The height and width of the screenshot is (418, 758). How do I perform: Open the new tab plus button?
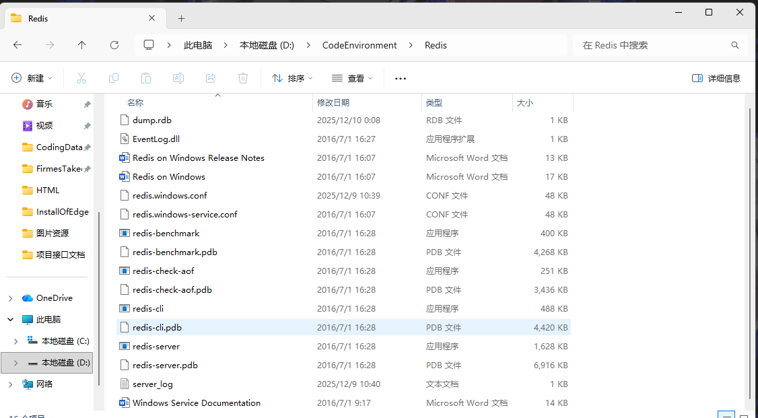[x=181, y=19]
